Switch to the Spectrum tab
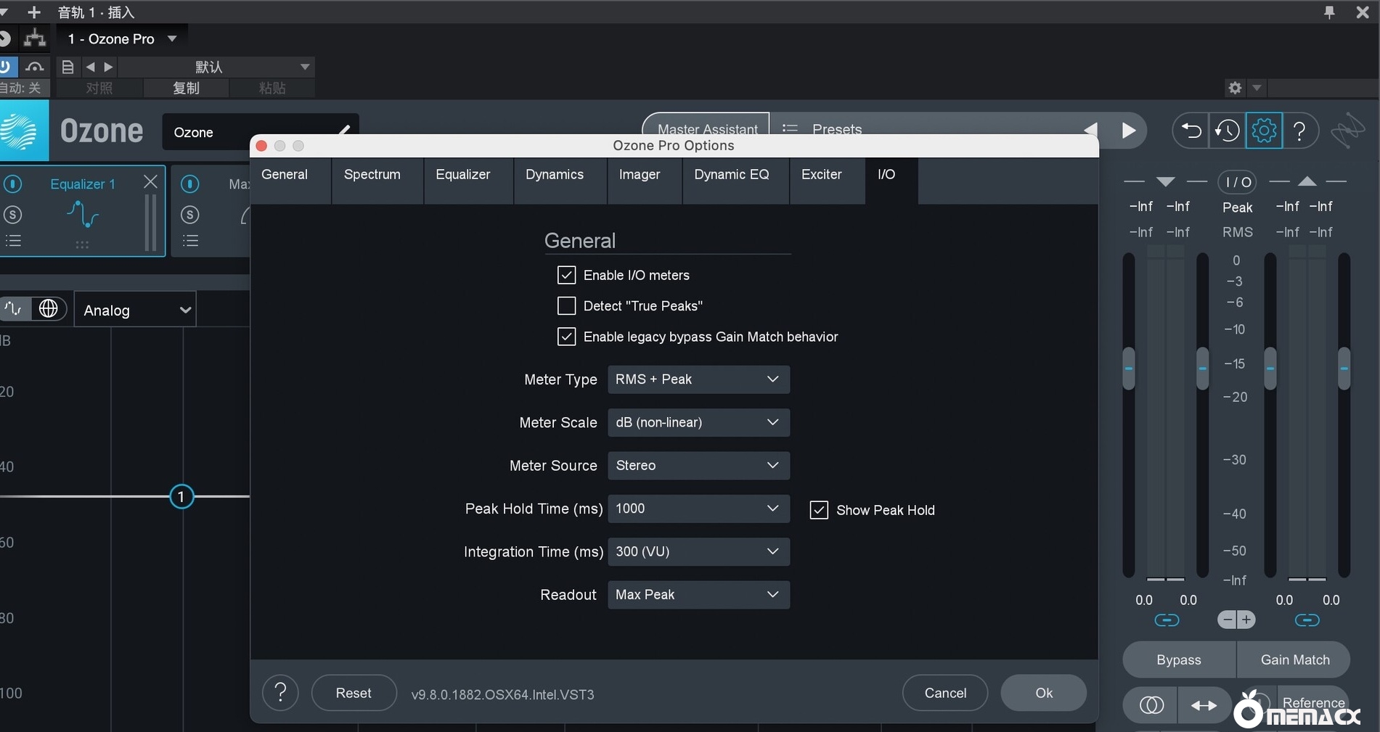1380x732 pixels. tap(372, 175)
